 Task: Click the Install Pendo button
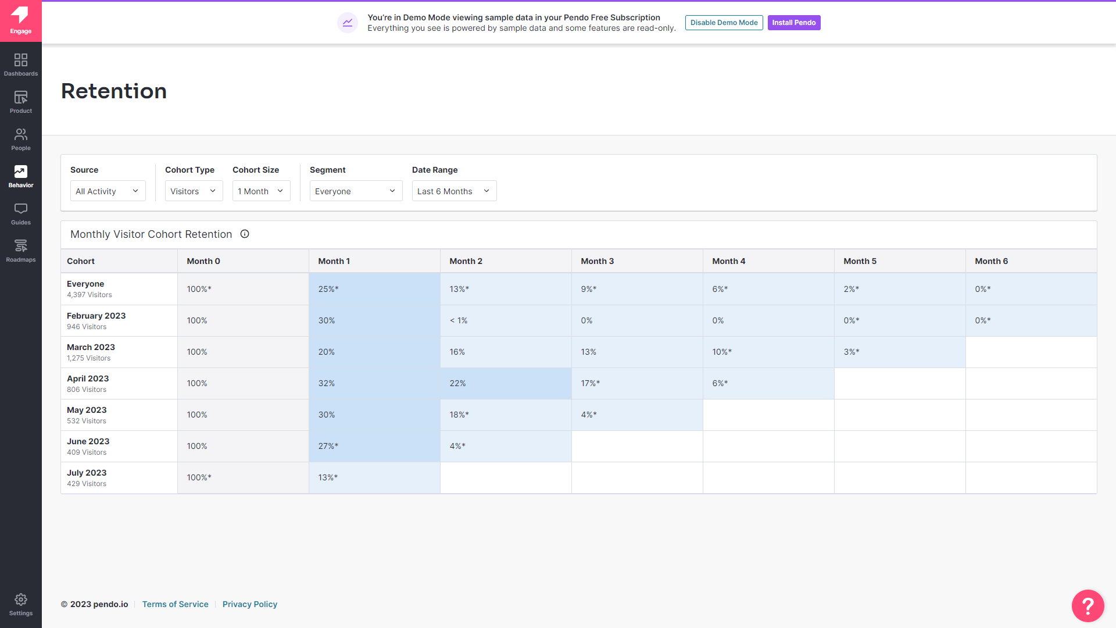click(793, 23)
